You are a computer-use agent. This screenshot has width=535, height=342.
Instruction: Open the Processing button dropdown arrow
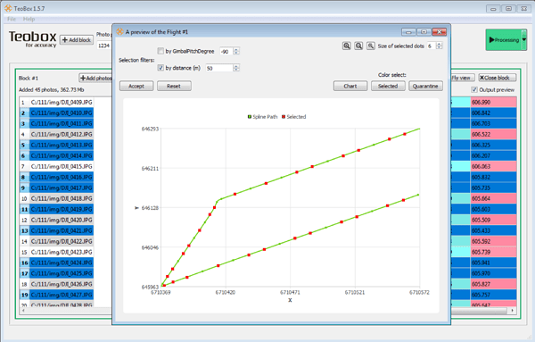[x=524, y=39]
